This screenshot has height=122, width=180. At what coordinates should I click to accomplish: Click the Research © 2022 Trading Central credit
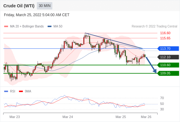point(154,27)
